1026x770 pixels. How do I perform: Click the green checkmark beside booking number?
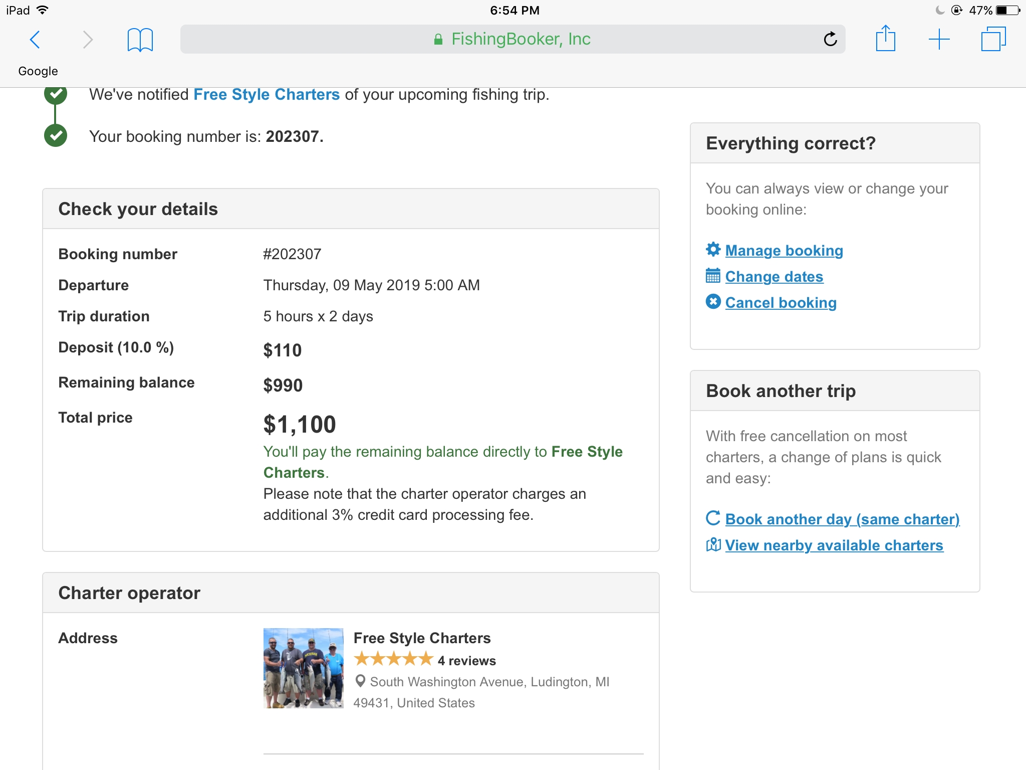56,135
